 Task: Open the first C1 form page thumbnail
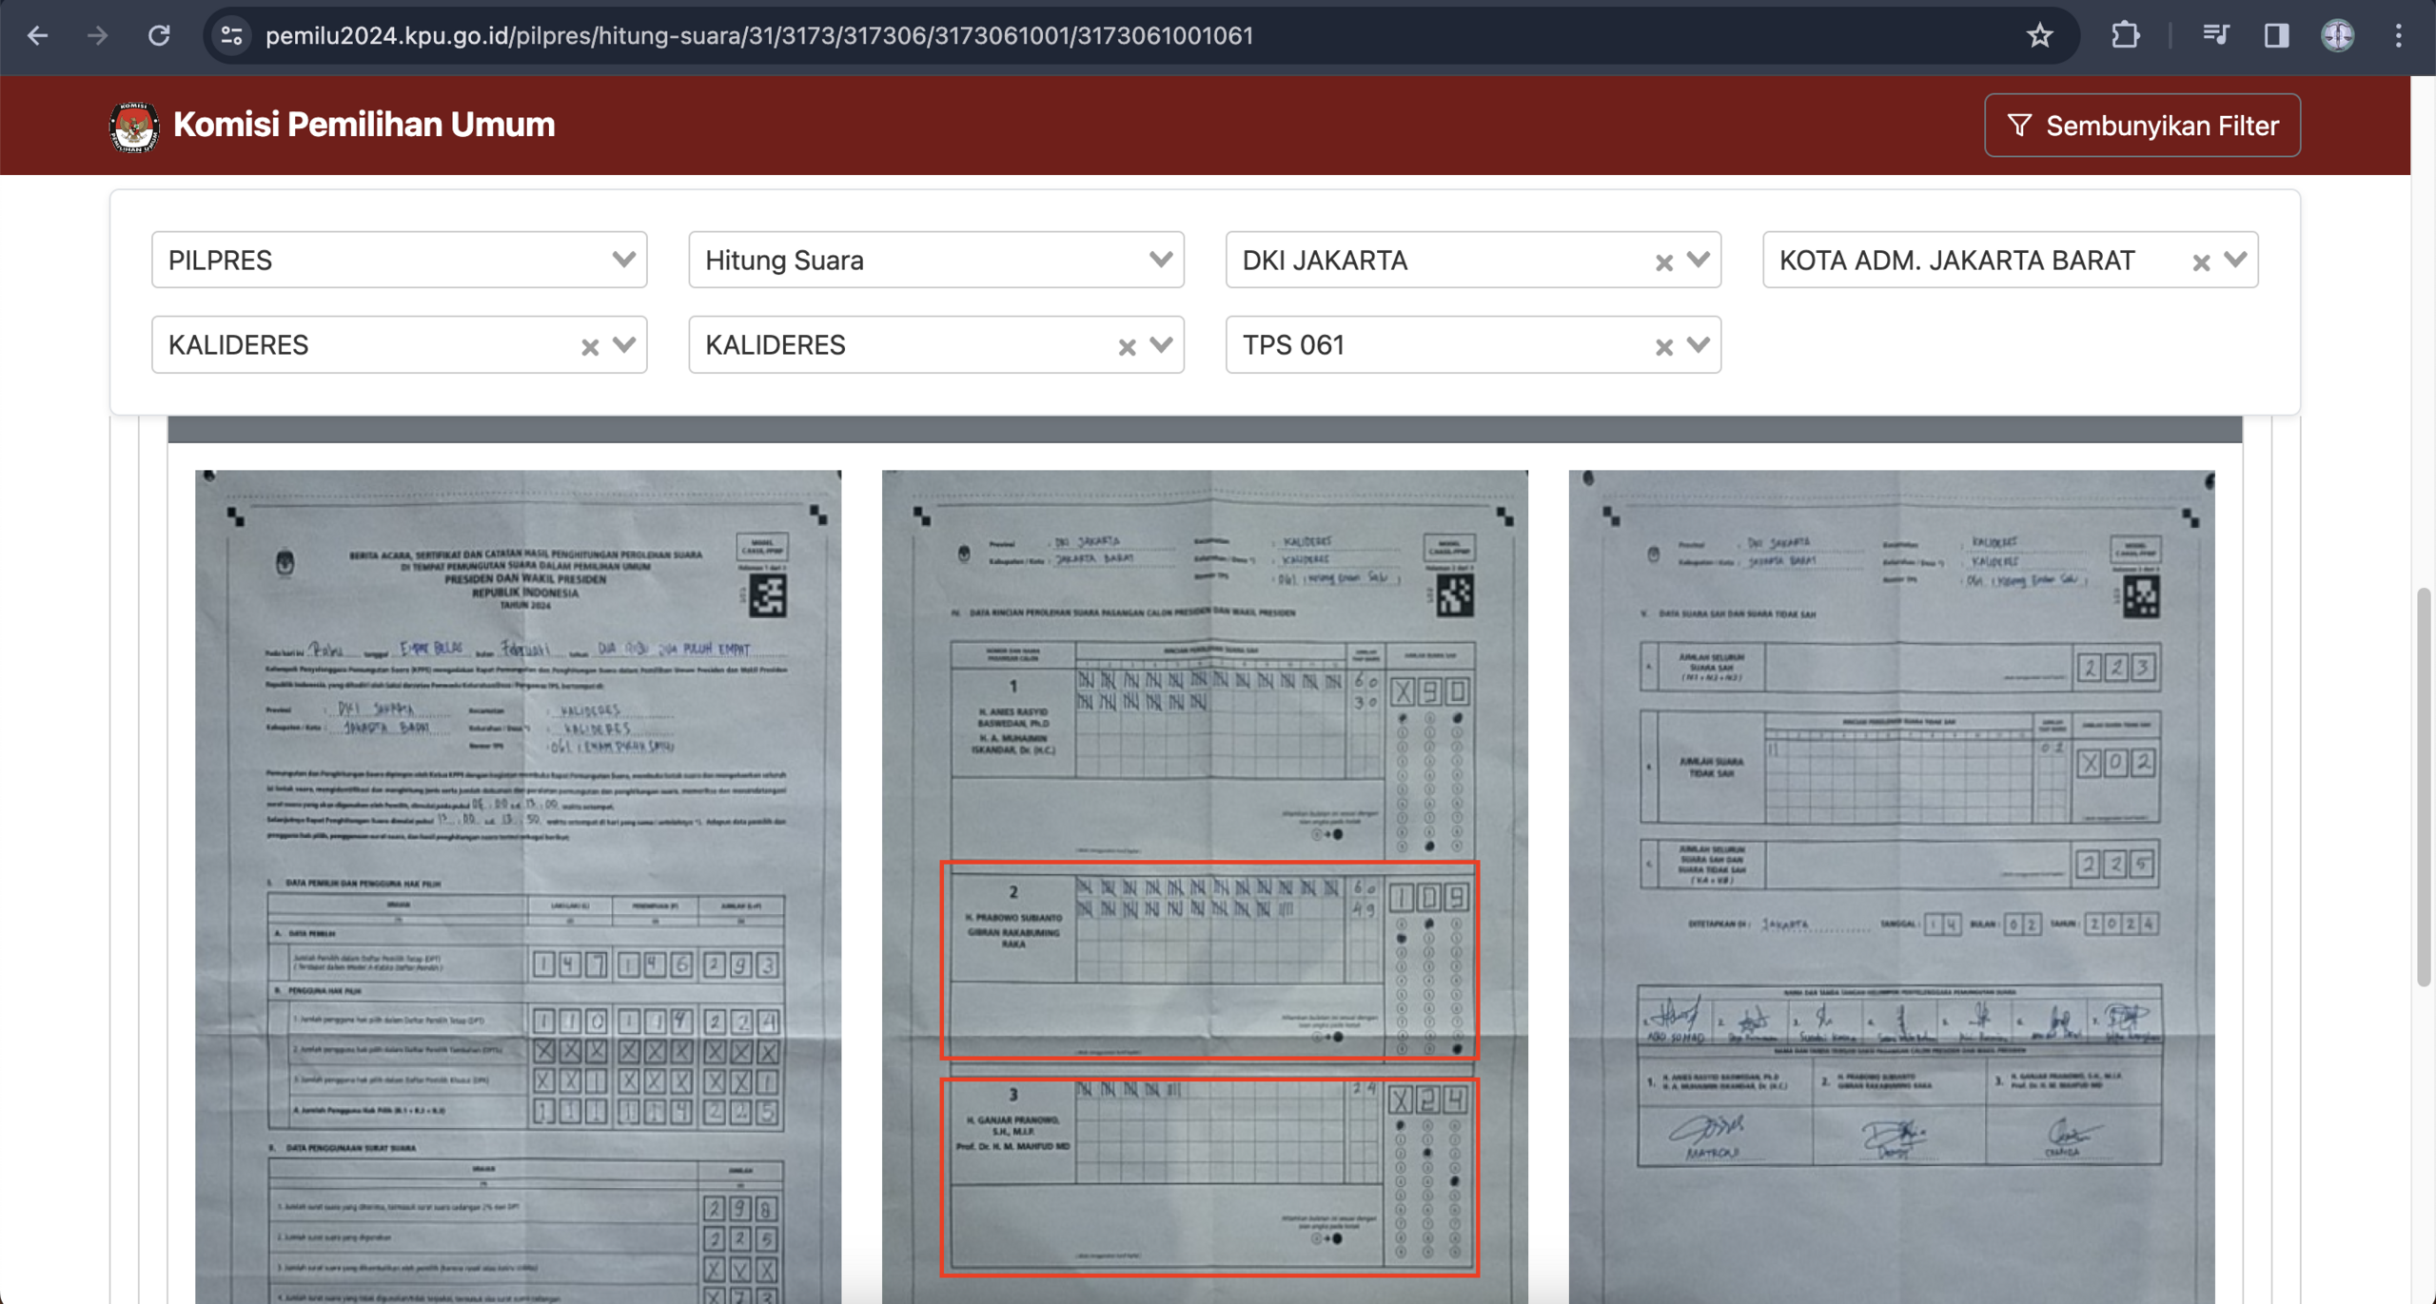pyautogui.click(x=518, y=885)
